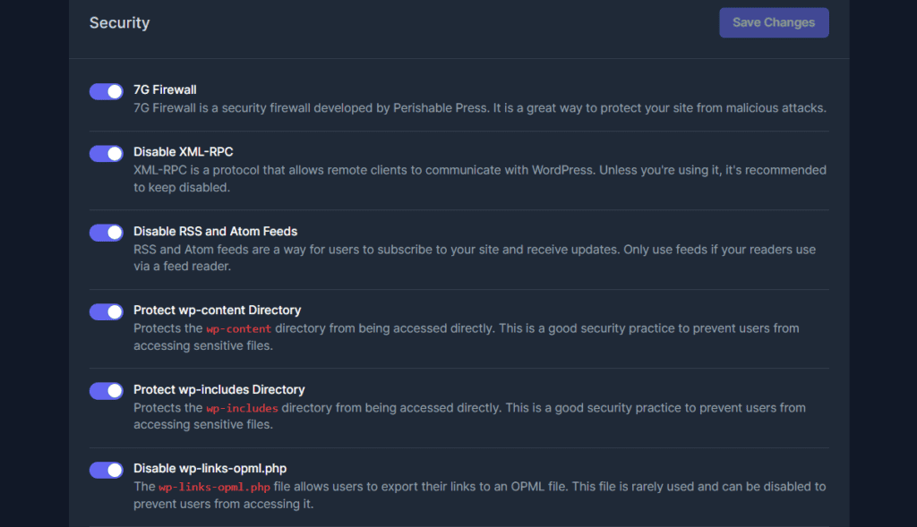Image resolution: width=917 pixels, height=527 pixels.
Task: Click the 7G Firewall option title
Action: (x=165, y=89)
